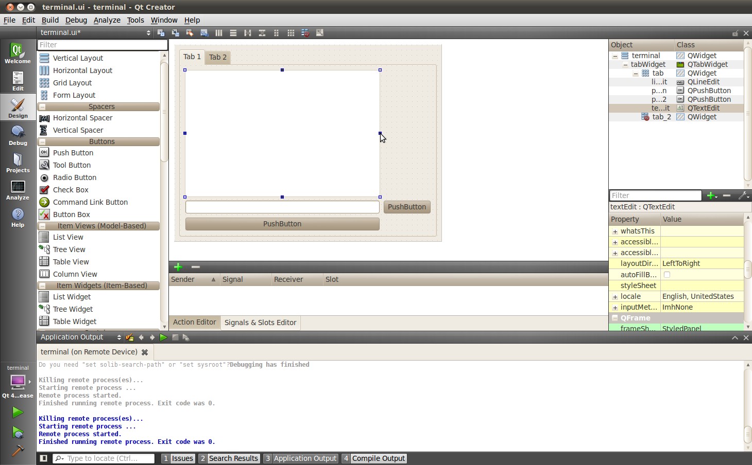
Task: Collapse the Buttons category in widget box
Action: (43, 142)
